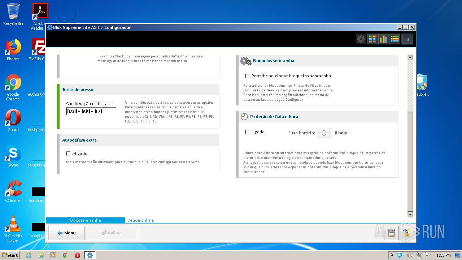Image resolution: width=462 pixels, height=260 pixels.
Task: Open the Ajuda online link
Action: (x=141, y=220)
